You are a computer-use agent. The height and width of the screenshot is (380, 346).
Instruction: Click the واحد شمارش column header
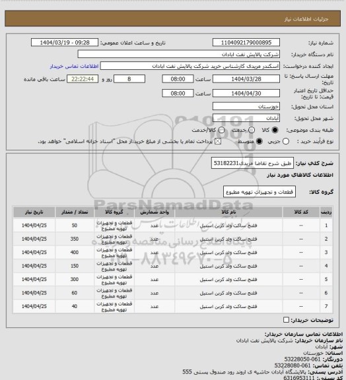tap(155, 212)
